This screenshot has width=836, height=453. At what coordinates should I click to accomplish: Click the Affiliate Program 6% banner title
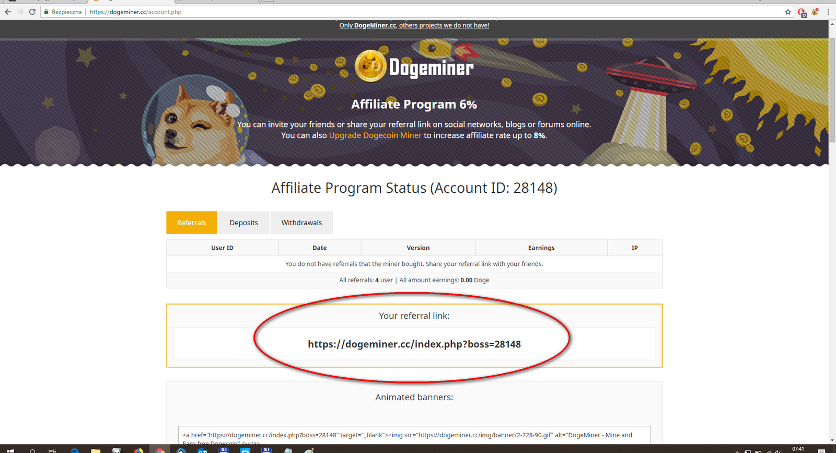414,104
